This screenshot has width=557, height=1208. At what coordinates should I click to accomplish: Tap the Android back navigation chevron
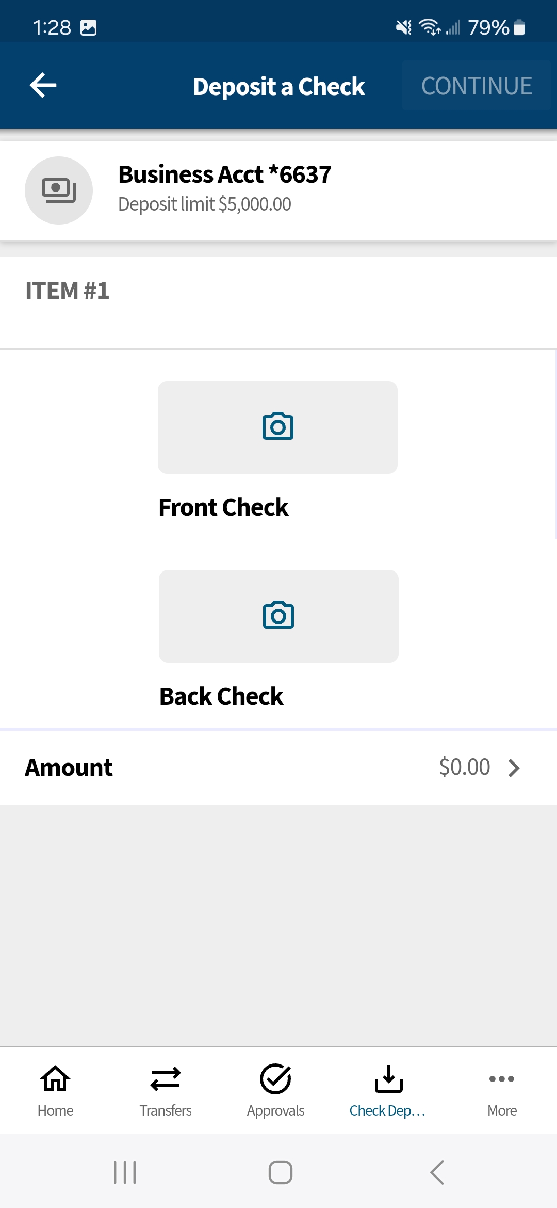437,1172
